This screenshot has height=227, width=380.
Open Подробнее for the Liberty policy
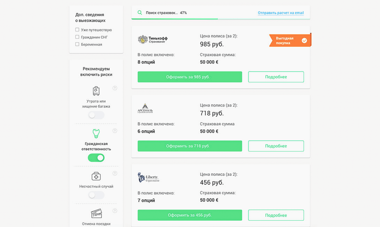click(276, 215)
